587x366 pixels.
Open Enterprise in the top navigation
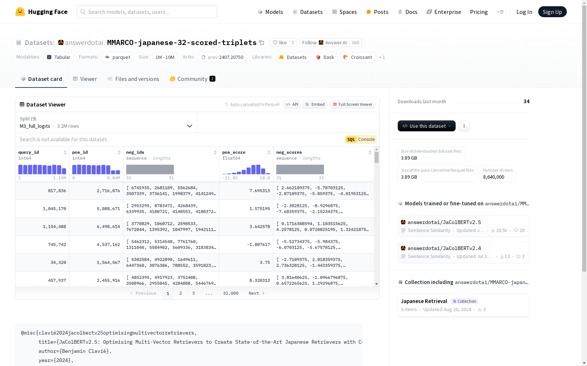coord(444,12)
